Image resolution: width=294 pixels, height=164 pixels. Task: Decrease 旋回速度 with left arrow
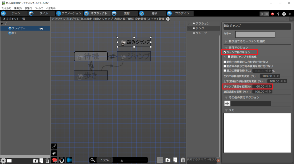click(267, 92)
